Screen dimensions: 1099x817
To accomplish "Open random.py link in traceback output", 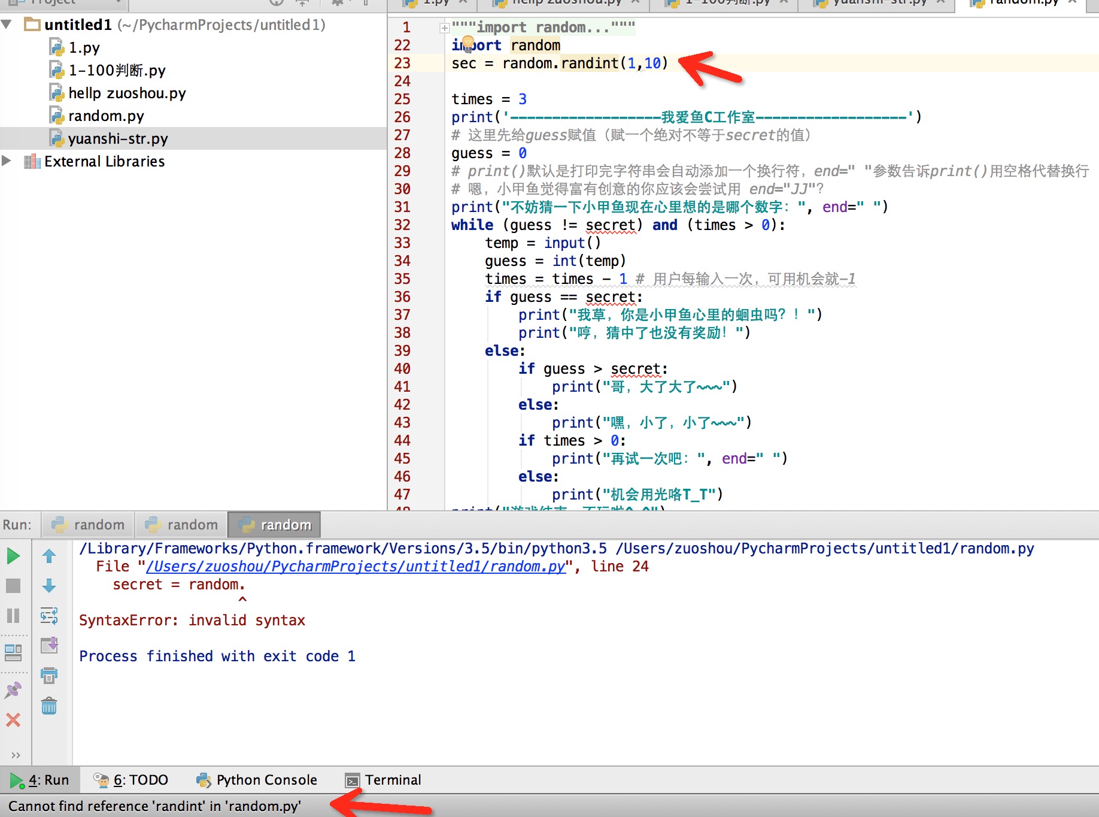I will (356, 567).
